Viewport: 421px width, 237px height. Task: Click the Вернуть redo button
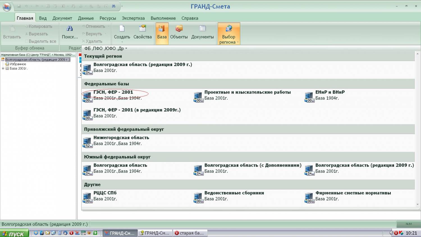(92, 34)
